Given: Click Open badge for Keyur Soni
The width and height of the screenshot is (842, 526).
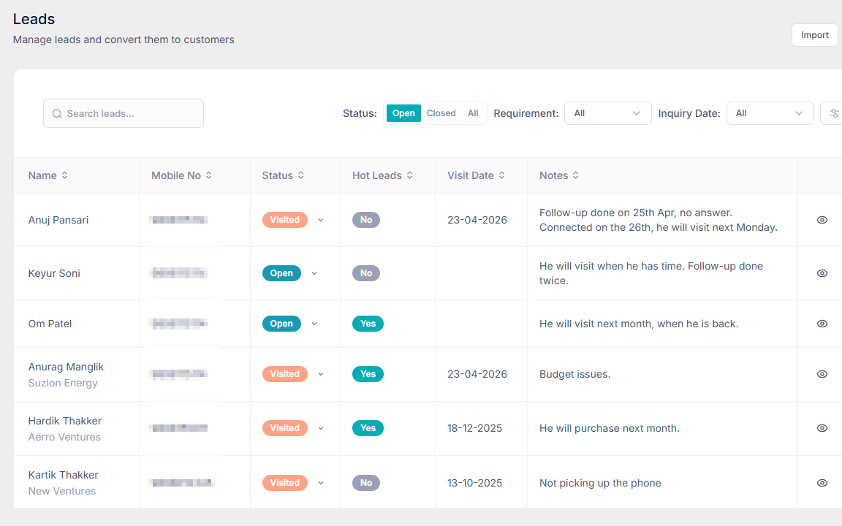Looking at the screenshot, I should tap(281, 273).
